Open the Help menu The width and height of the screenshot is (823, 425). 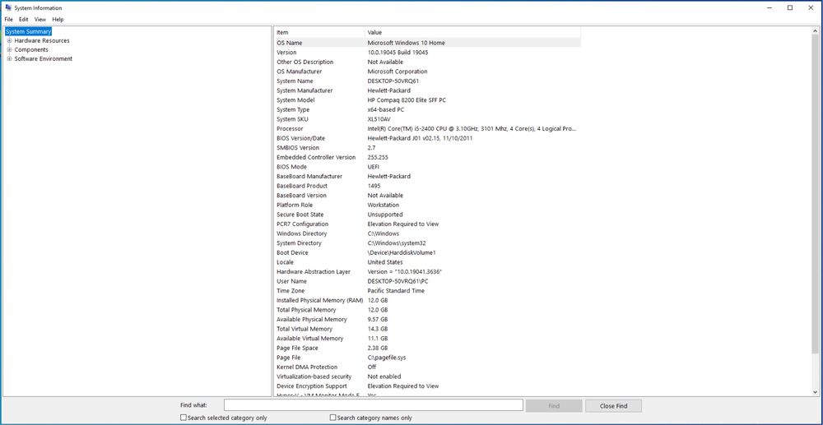coord(58,20)
